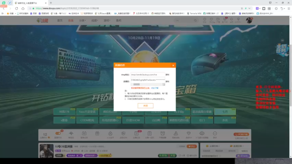Screen dimensions: 292x164
Task: Open the gift box icon in toolbar
Action: [97, 133]
